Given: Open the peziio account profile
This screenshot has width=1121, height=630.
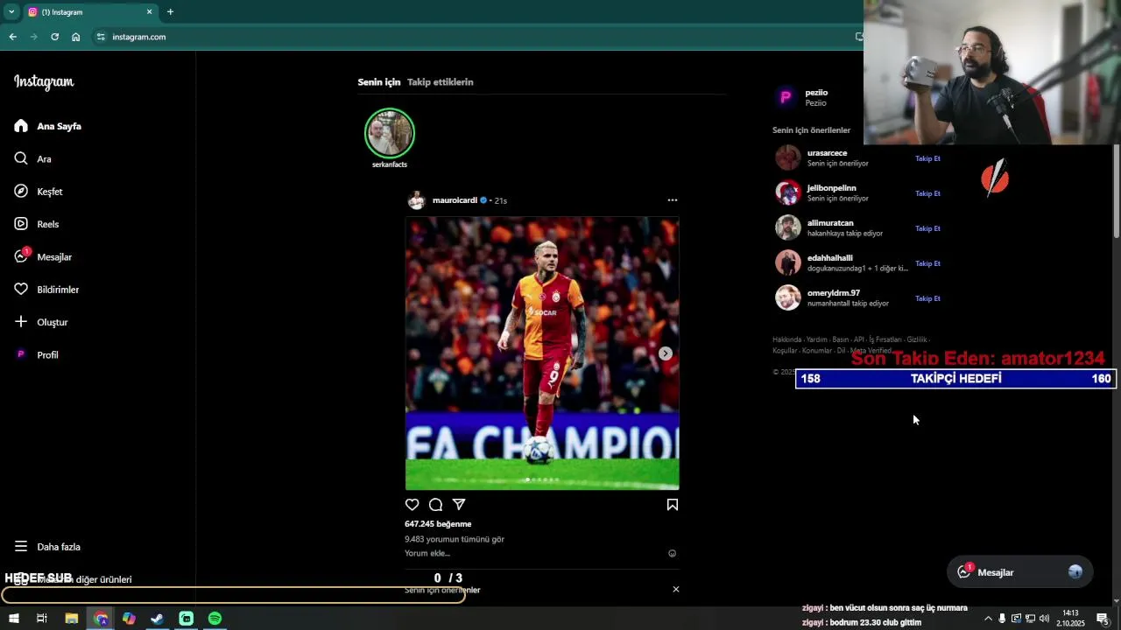Looking at the screenshot, I should coord(816,93).
